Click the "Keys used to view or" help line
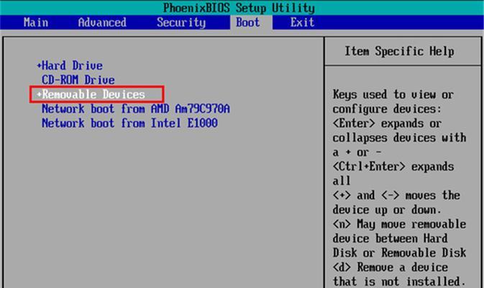 tap(393, 94)
